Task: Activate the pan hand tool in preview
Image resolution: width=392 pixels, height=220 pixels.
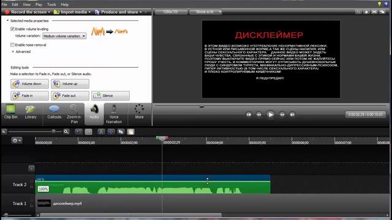Action: tap(366, 12)
